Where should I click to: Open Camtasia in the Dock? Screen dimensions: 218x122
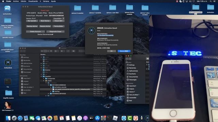coord(130,118)
